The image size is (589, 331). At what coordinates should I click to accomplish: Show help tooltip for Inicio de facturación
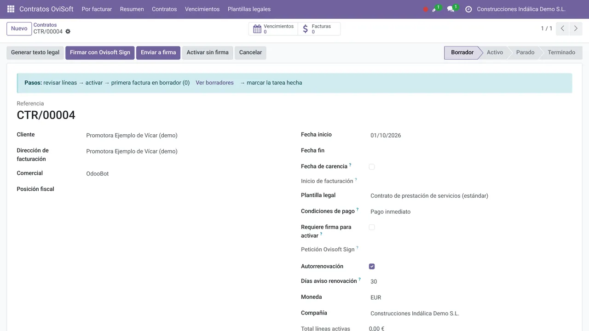click(x=356, y=179)
